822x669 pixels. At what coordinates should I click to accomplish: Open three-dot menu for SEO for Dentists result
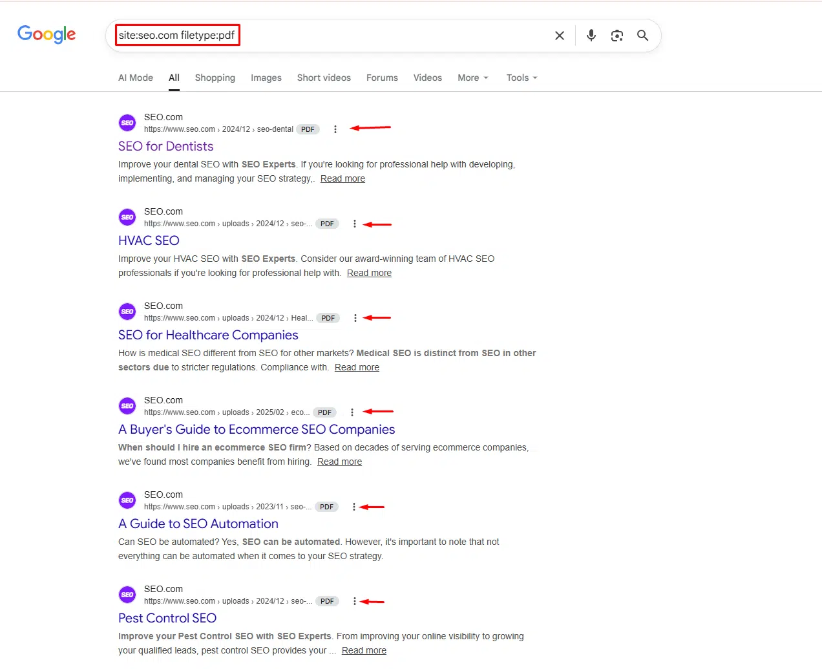click(x=335, y=129)
